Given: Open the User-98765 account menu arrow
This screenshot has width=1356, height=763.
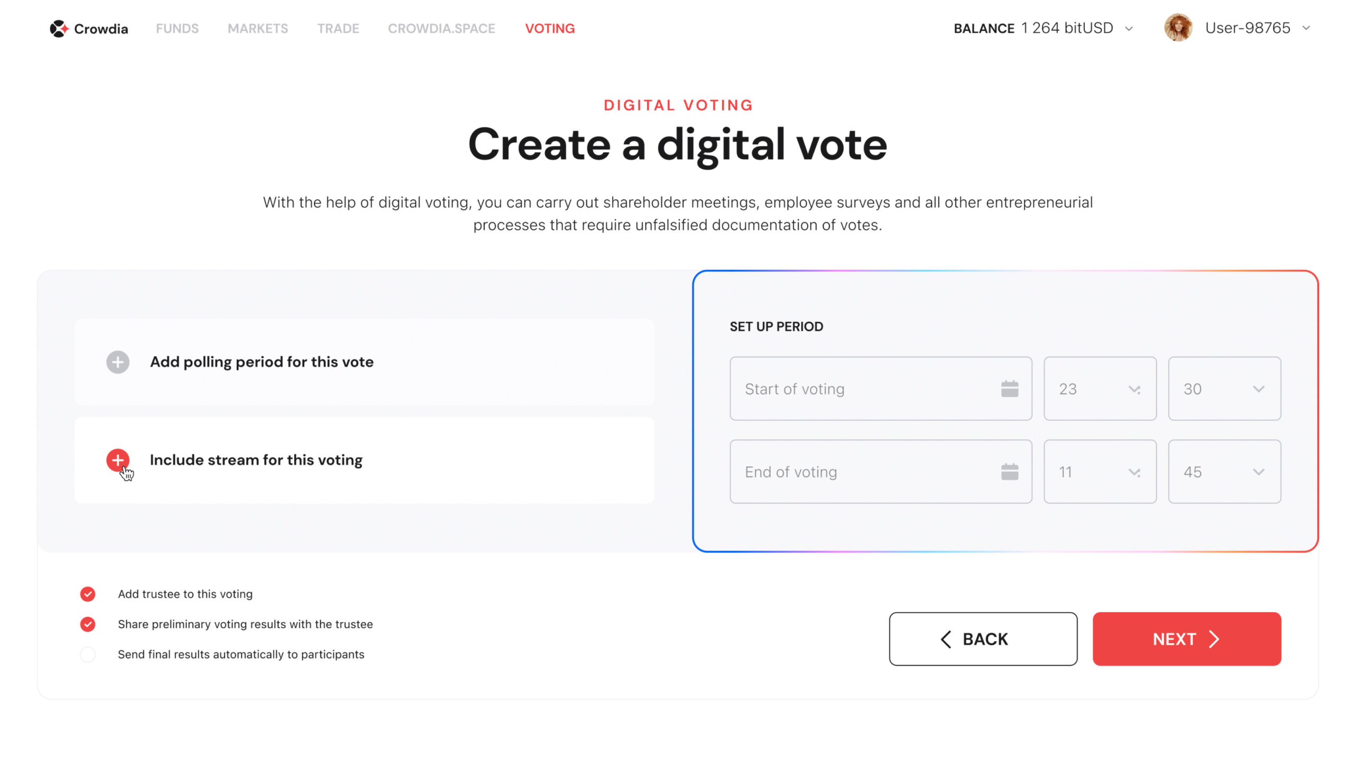Looking at the screenshot, I should 1306,28.
